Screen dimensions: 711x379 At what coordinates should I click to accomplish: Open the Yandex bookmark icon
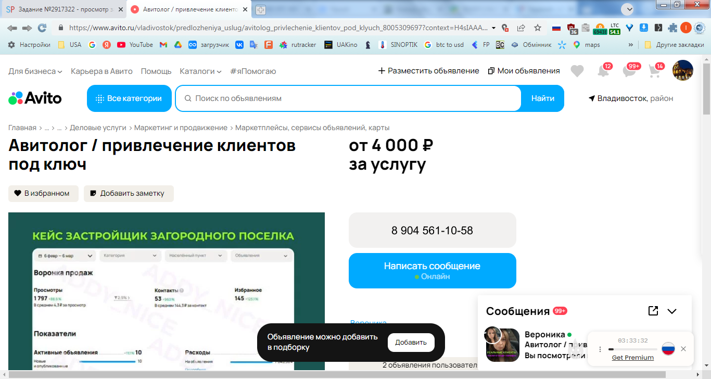coord(107,45)
